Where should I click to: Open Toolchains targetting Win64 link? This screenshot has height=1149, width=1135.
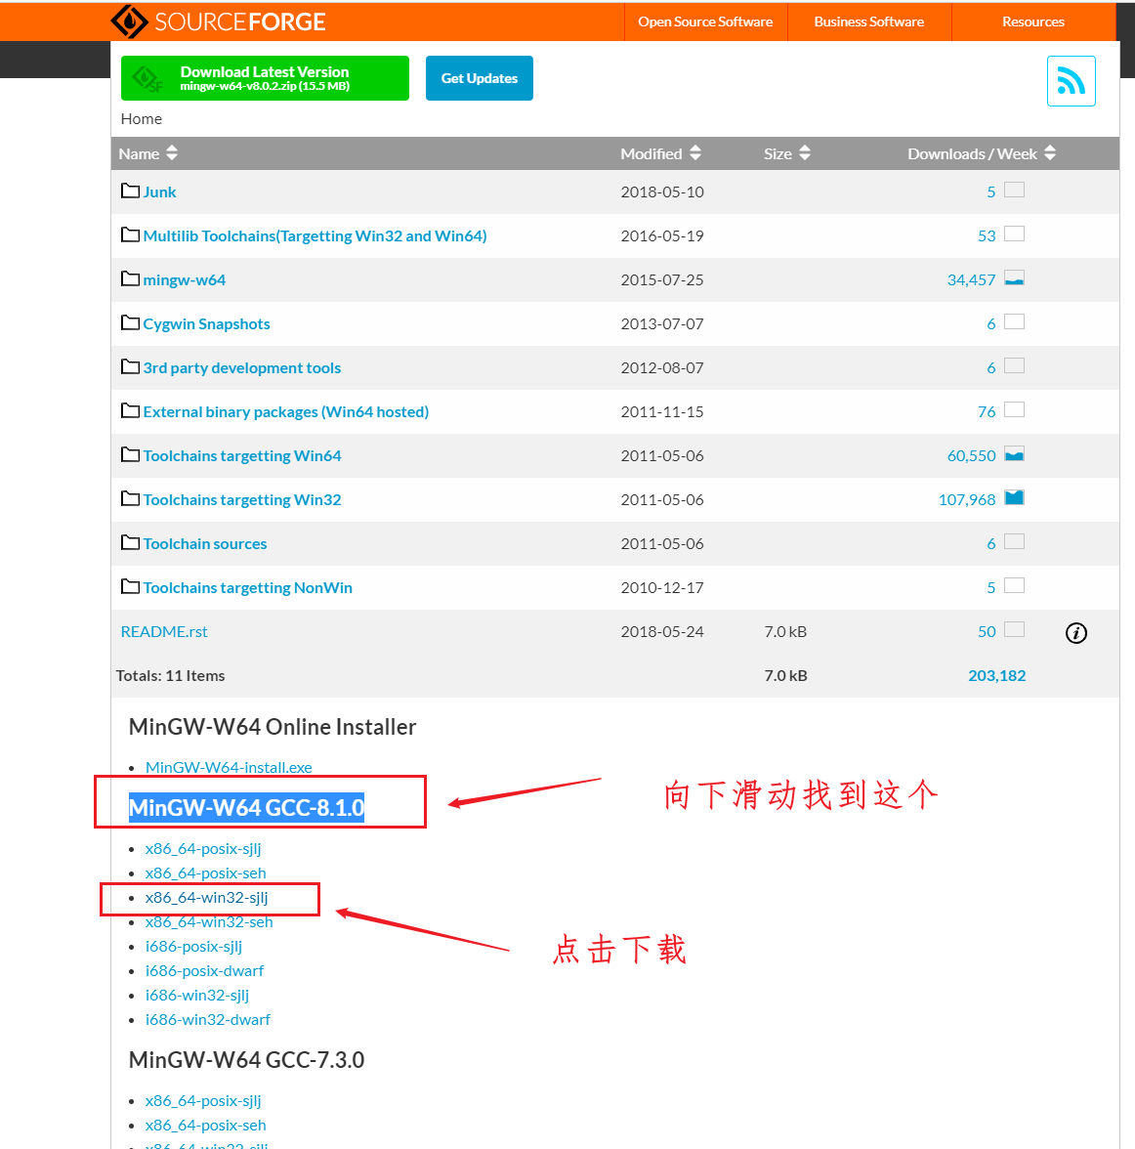pos(242,455)
